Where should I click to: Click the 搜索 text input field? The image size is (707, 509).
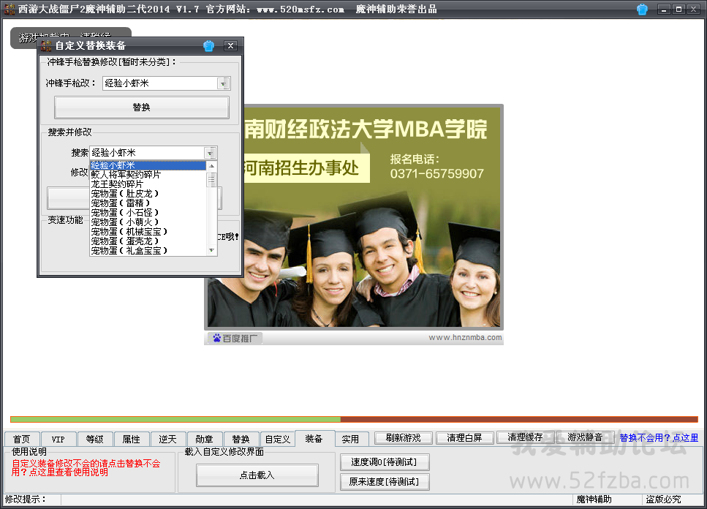point(147,153)
